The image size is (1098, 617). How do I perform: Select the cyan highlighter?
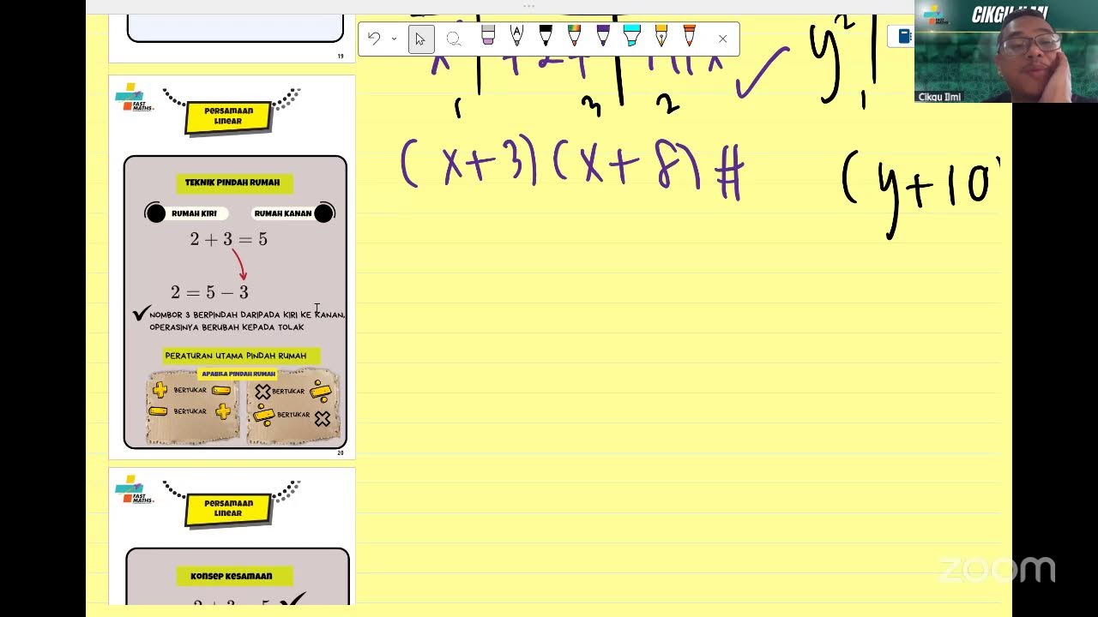click(x=632, y=35)
